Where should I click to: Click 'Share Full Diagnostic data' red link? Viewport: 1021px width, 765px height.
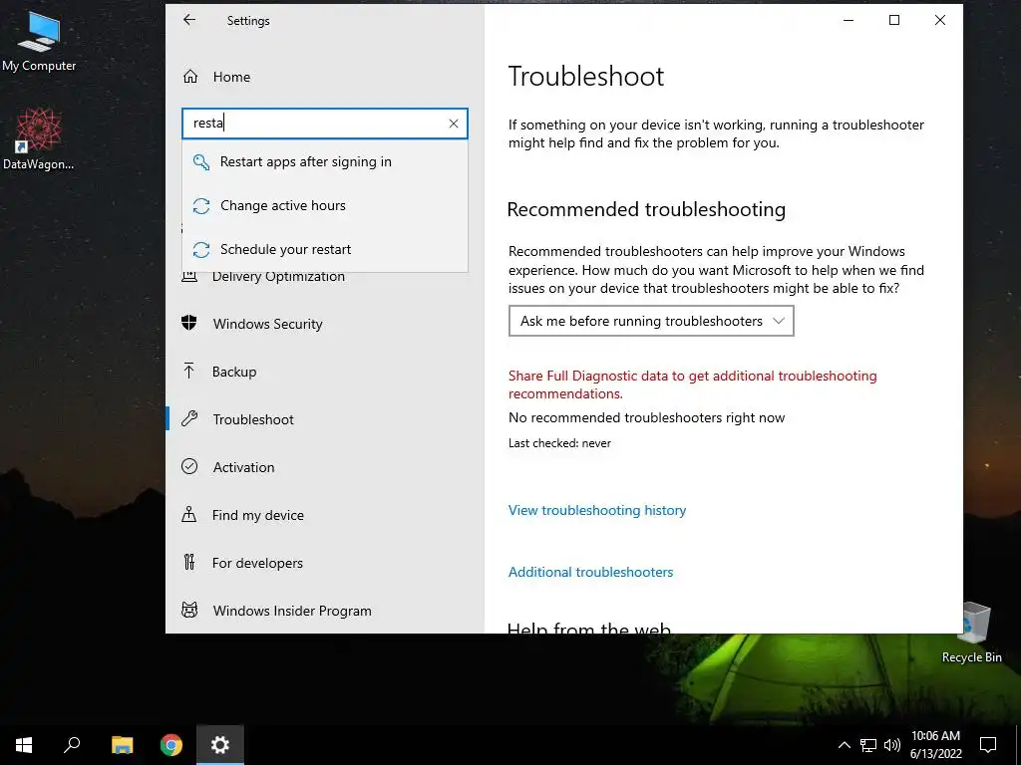coord(692,384)
